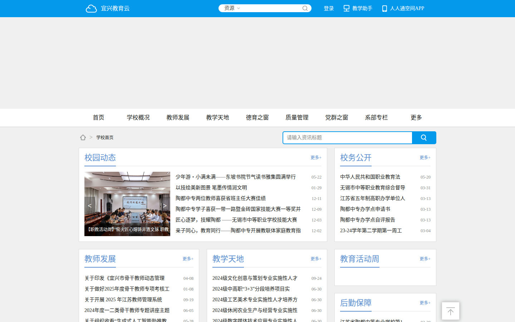The width and height of the screenshot is (515, 322).
Task: Open 关于印发《宜兴市骨干教师动态管理
Action: pyautogui.click(x=124, y=278)
